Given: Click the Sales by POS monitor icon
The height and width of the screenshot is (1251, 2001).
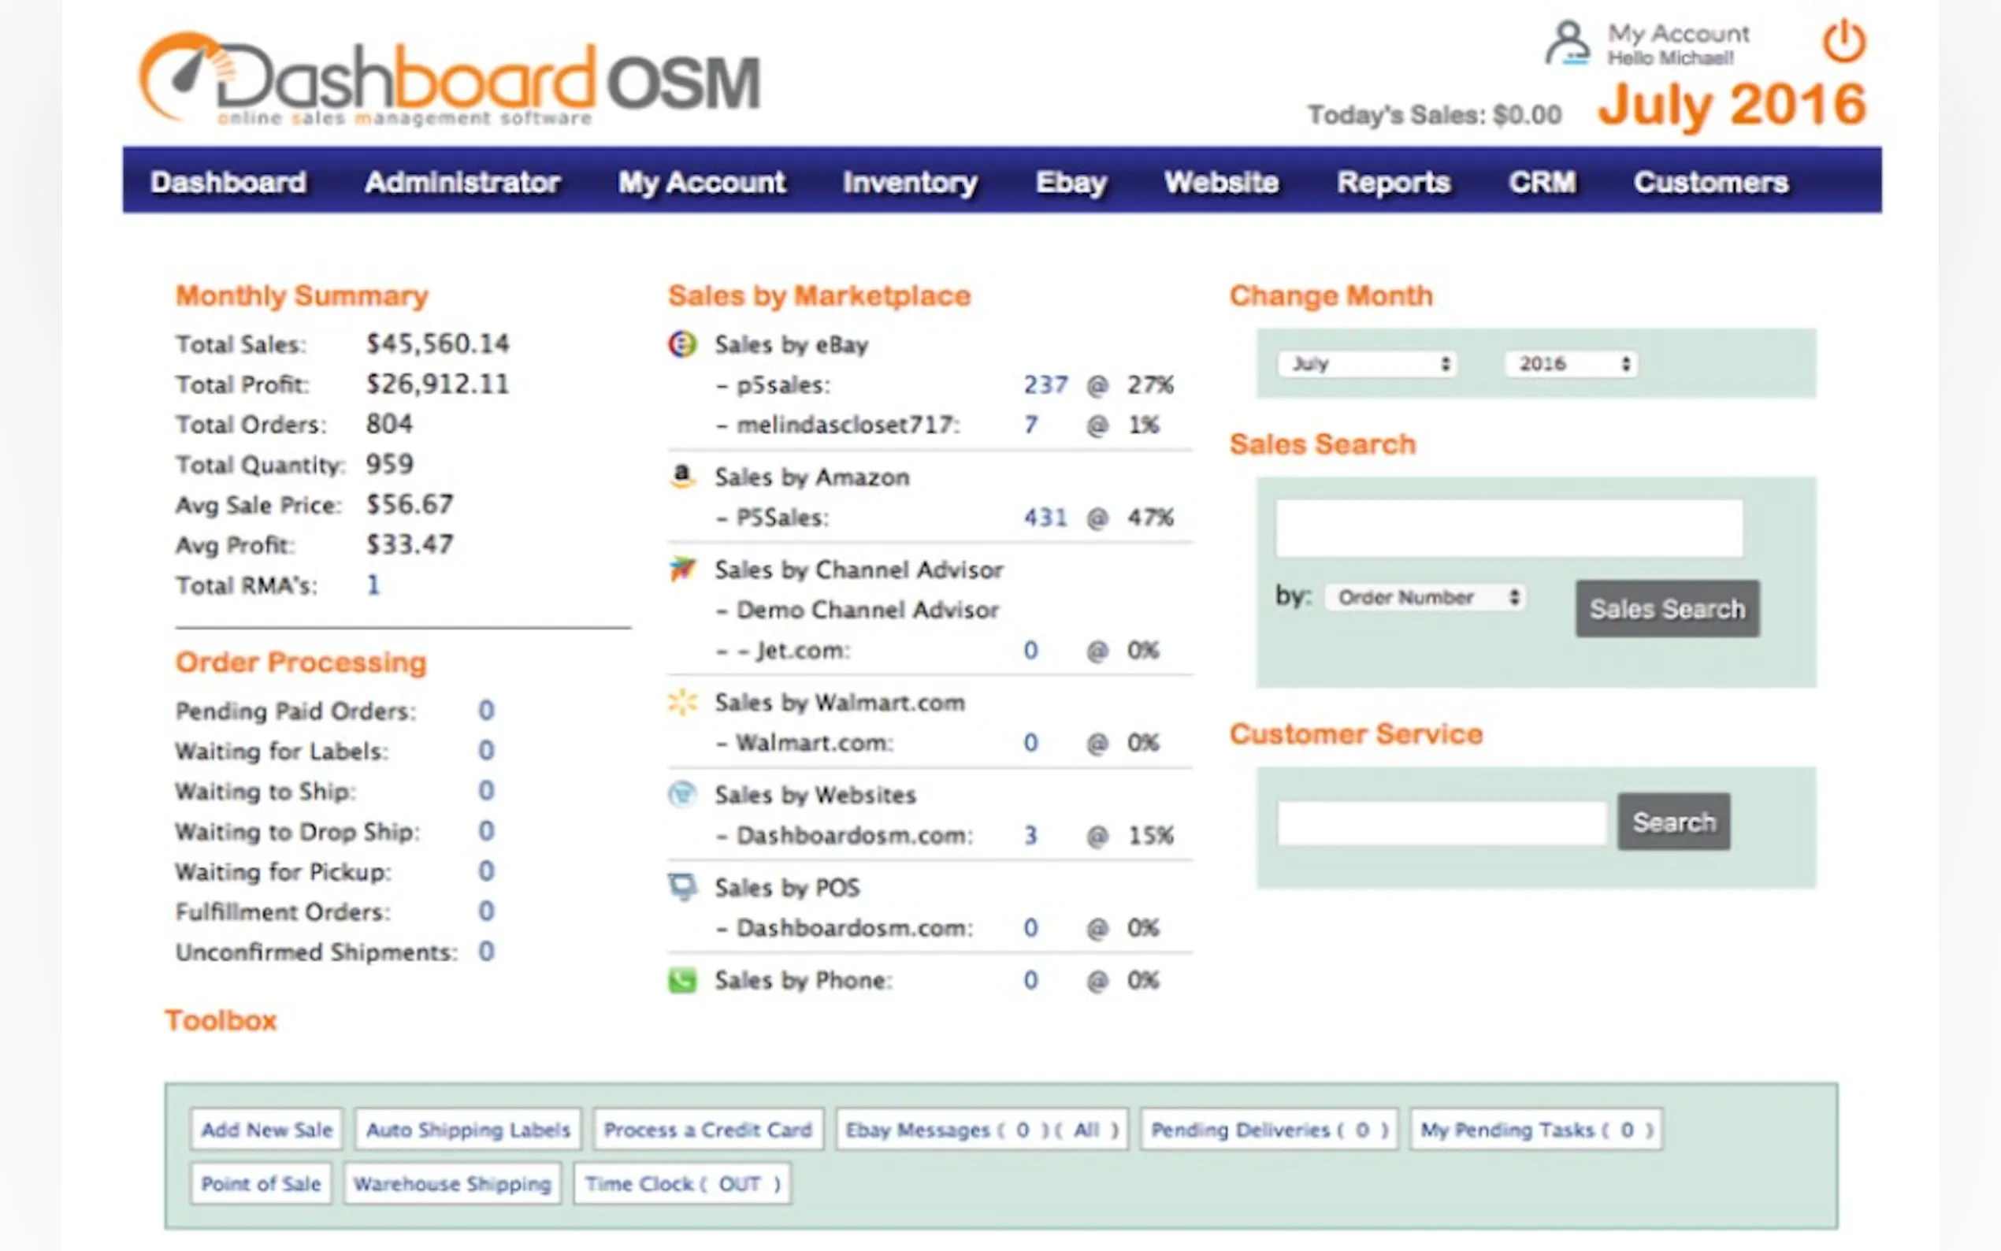Looking at the screenshot, I should coord(682,887).
